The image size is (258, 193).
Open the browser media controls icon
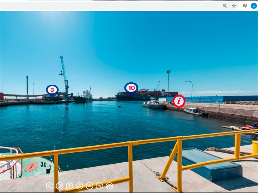245,6
